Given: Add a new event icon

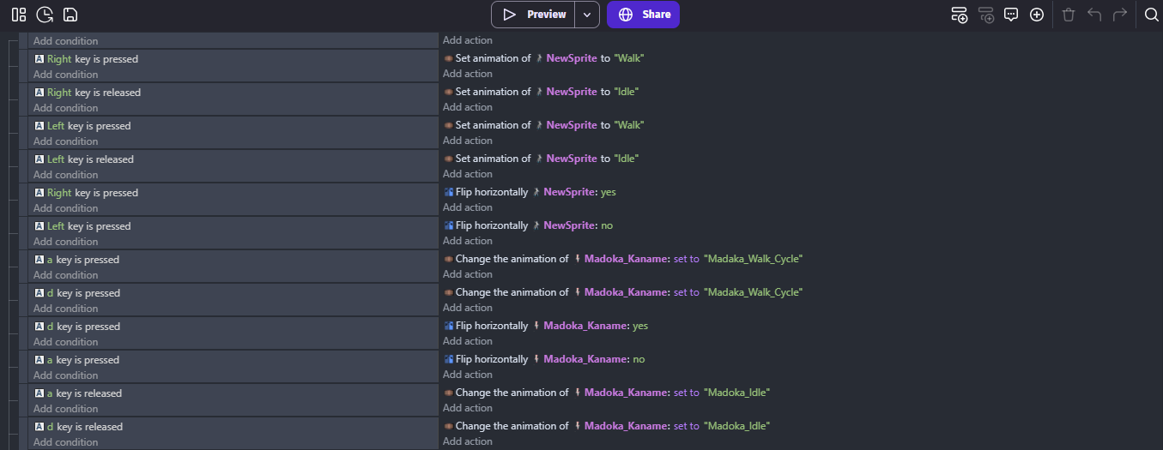Looking at the screenshot, I should [x=960, y=15].
